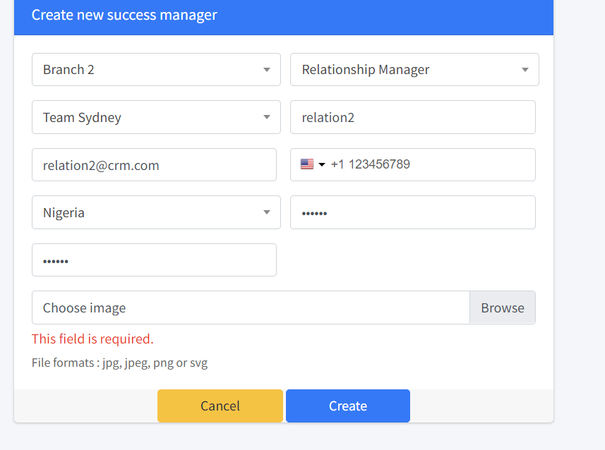Expand the Team Sydney dropdown
The width and height of the screenshot is (605, 450).
156,117
